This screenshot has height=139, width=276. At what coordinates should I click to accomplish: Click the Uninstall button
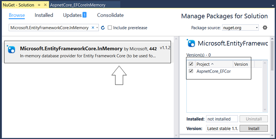[x=254, y=119]
